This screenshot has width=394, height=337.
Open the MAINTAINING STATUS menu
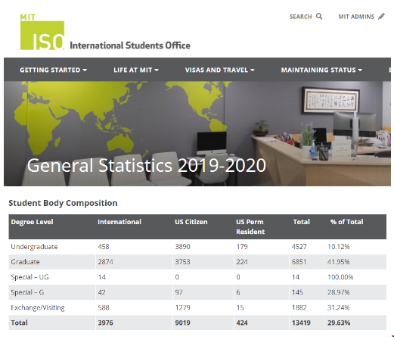pos(321,70)
